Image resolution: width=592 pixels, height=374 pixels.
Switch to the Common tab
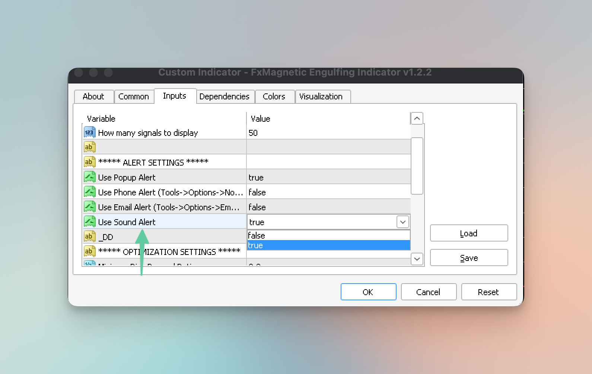point(134,97)
